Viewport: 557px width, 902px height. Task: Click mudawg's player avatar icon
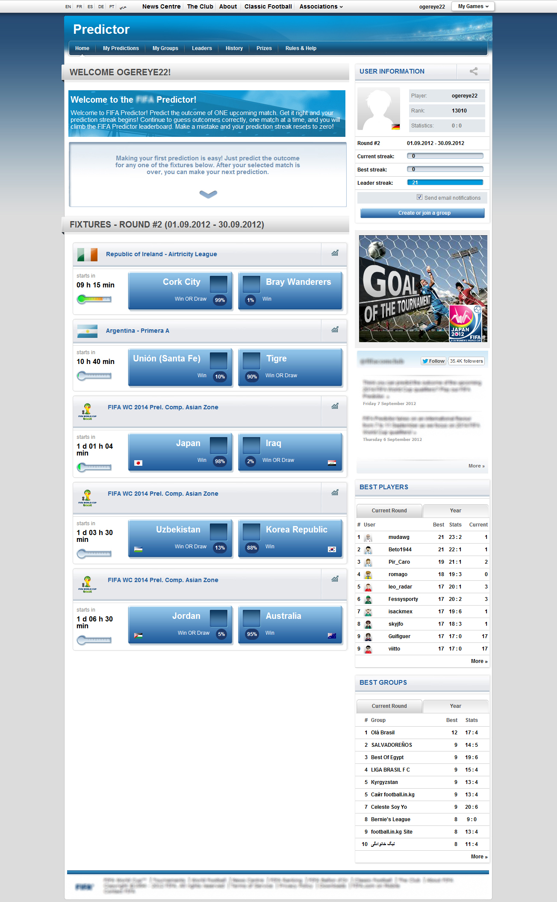tap(368, 538)
